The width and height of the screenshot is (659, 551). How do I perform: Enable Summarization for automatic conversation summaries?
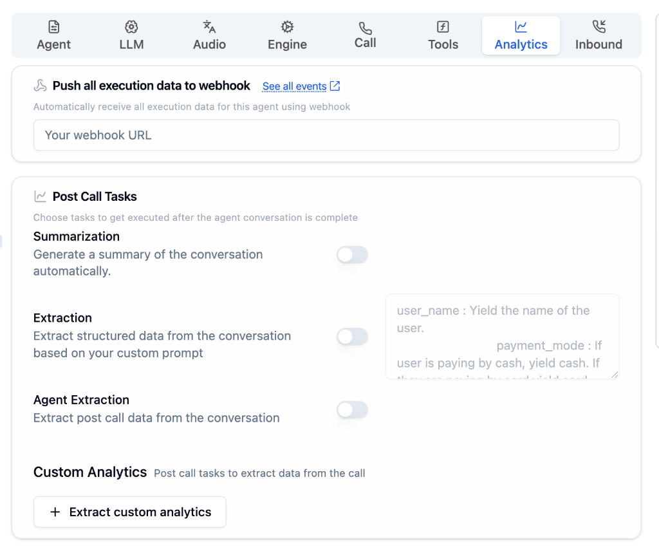tap(352, 255)
